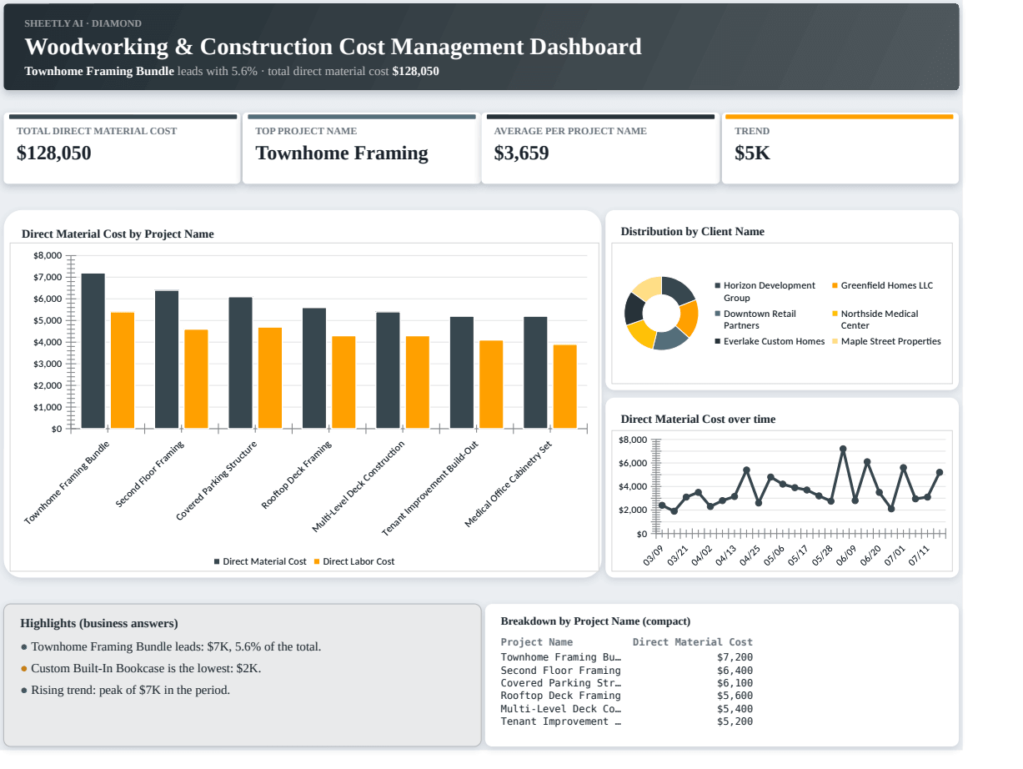
Task: Click 'Covered Parking Str…' table row
Action: pyautogui.click(x=627, y=683)
